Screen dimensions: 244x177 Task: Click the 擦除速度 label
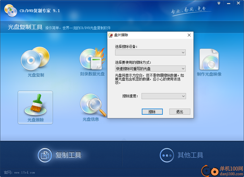point(130,96)
